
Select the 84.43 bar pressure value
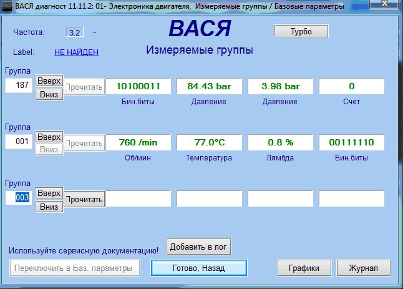click(x=209, y=86)
